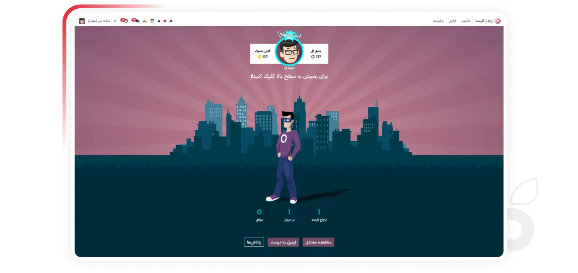This screenshot has height=273, width=578.
Task: Open the AI assistant icon
Action: click(x=145, y=21)
